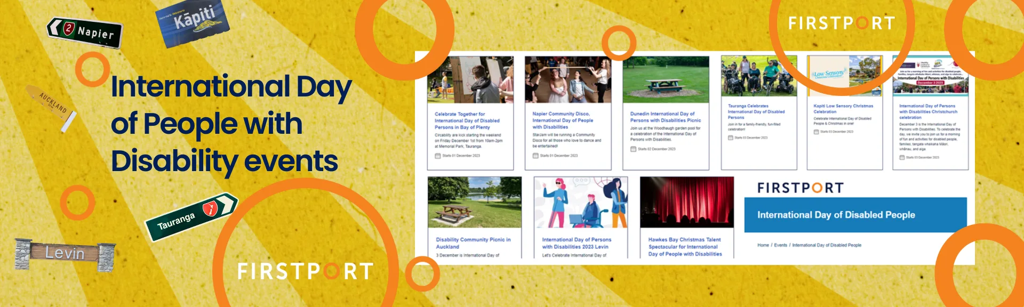This screenshot has height=307, width=1024.
Task: Click 'International Day of Disabled People' breadcrumb item
Action: (827, 245)
